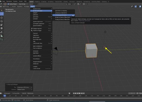Select the cube in the viewport
Screen dimensions: 142x102
point(91,50)
